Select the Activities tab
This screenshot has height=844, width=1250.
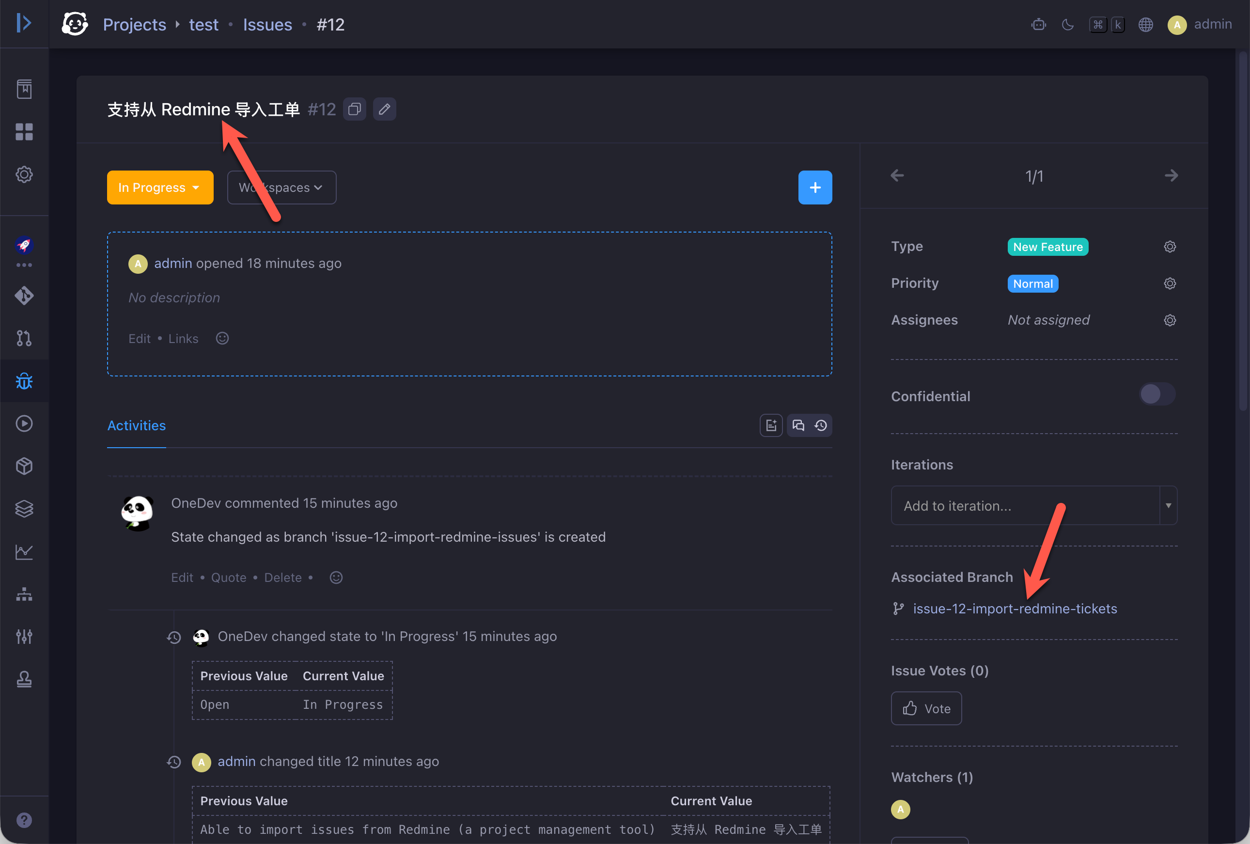coord(137,425)
